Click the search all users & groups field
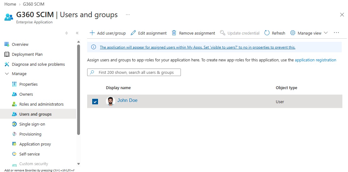 point(134,72)
